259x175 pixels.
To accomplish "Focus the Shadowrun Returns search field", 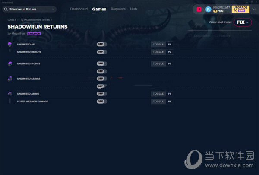I will [x=29, y=9].
